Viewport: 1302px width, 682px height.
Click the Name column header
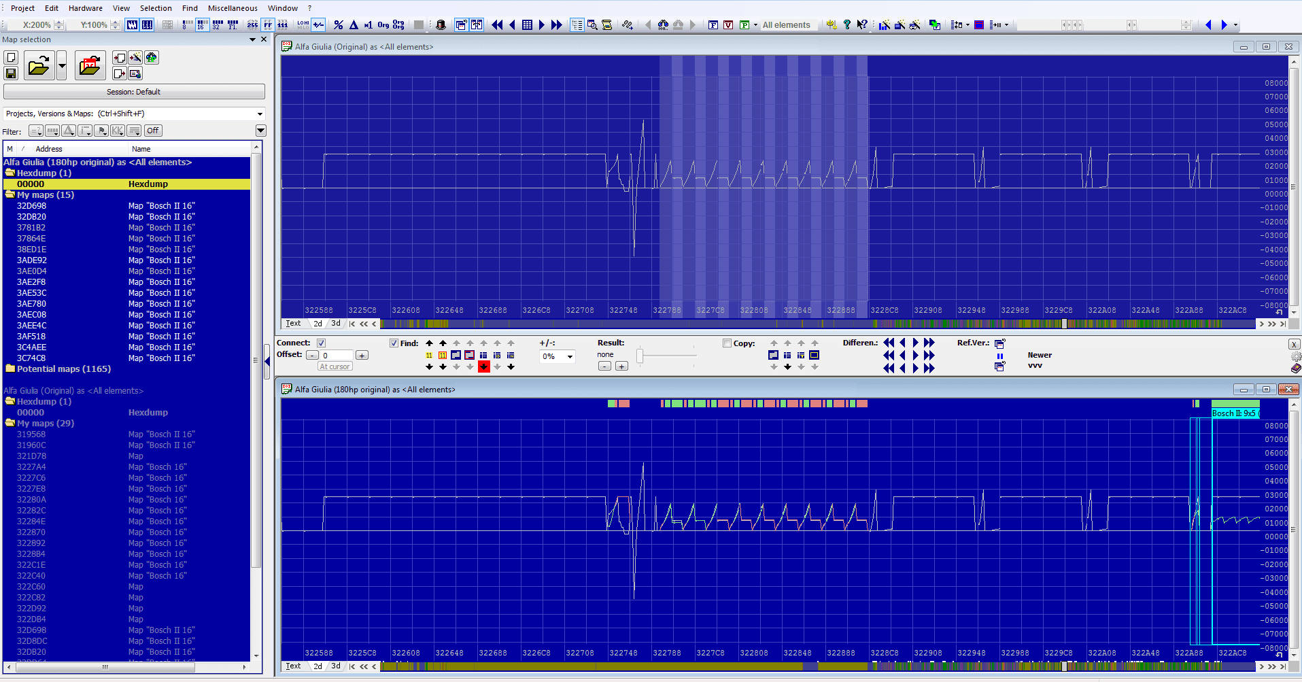coord(190,149)
